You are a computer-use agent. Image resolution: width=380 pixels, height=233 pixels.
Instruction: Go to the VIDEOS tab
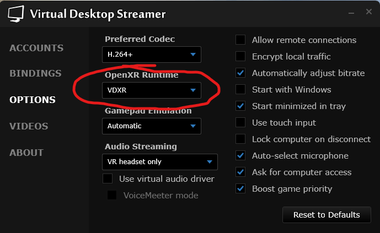[x=29, y=126]
